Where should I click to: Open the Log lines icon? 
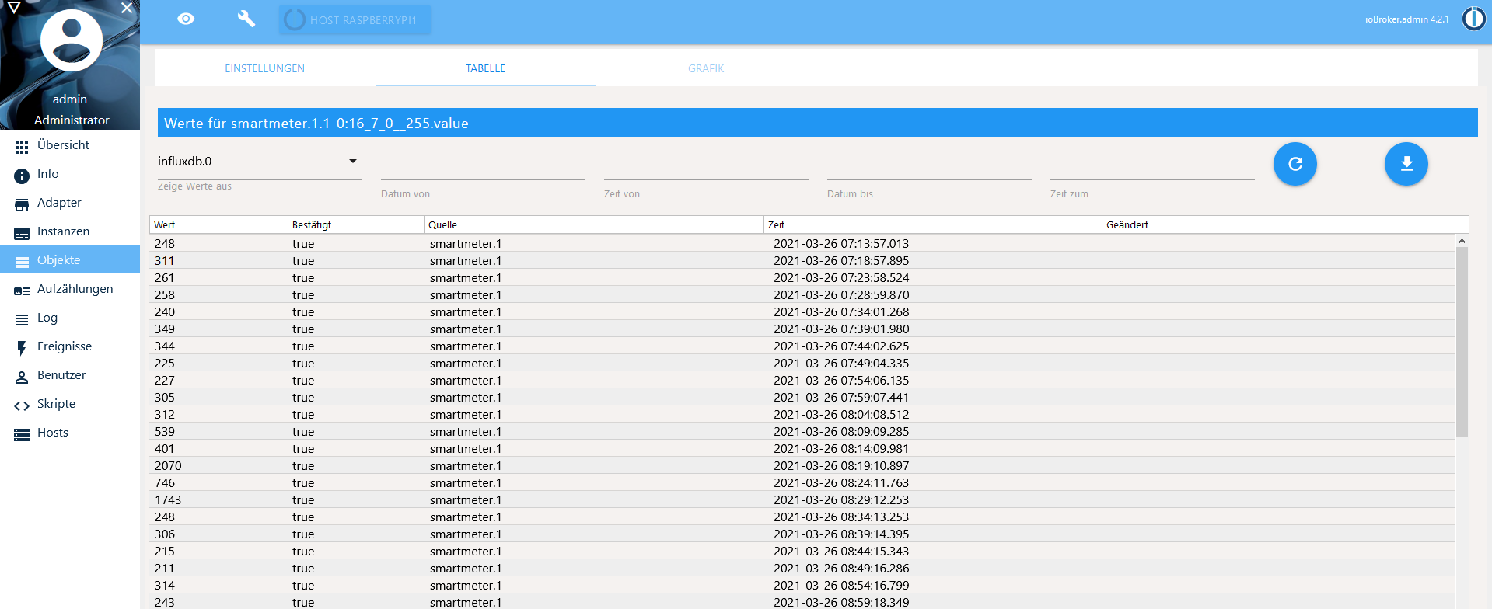point(22,319)
